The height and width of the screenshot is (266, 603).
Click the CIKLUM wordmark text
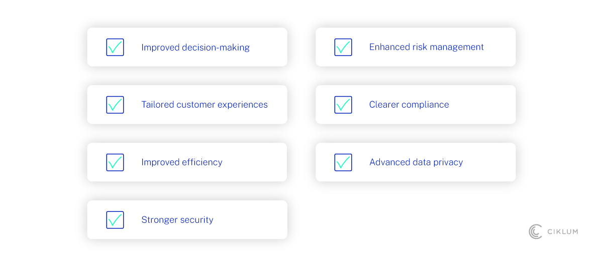click(562, 231)
